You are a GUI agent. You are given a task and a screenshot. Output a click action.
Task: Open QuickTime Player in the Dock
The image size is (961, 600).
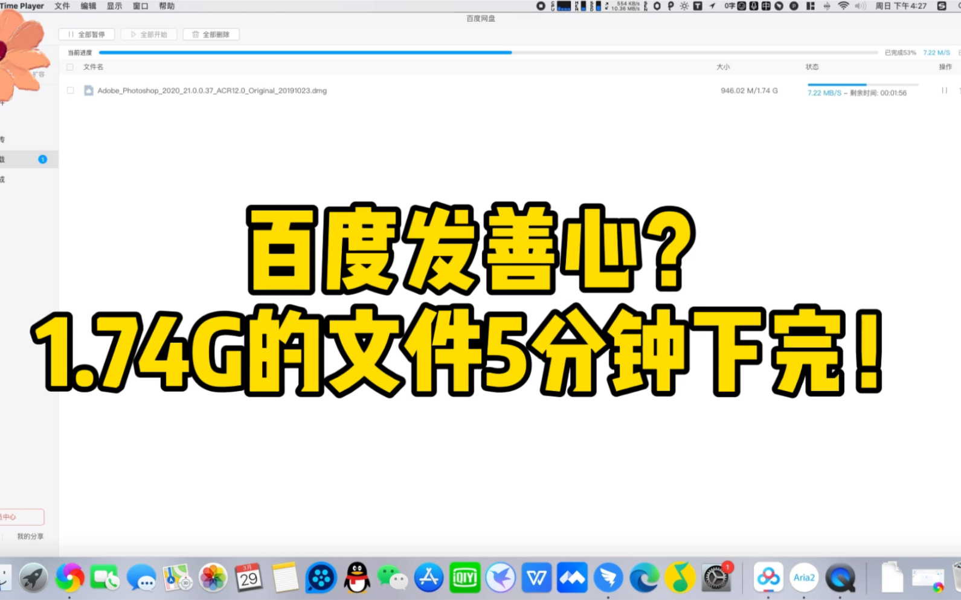(840, 578)
